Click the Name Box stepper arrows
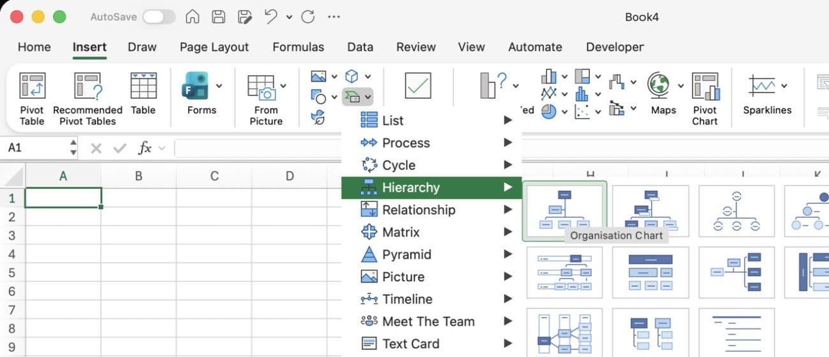This screenshot has height=357, width=829. (73, 148)
